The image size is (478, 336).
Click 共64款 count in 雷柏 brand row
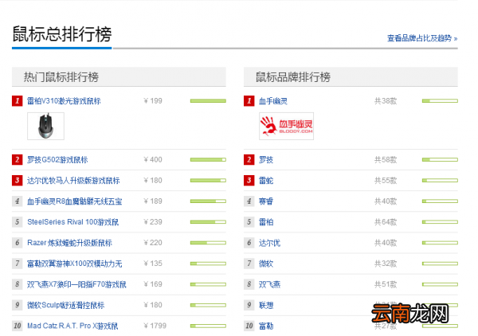(x=386, y=222)
